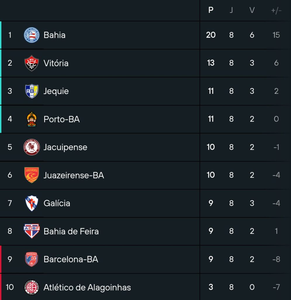Open the Vitória team name link
291x300 pixels.
(56, 63)
